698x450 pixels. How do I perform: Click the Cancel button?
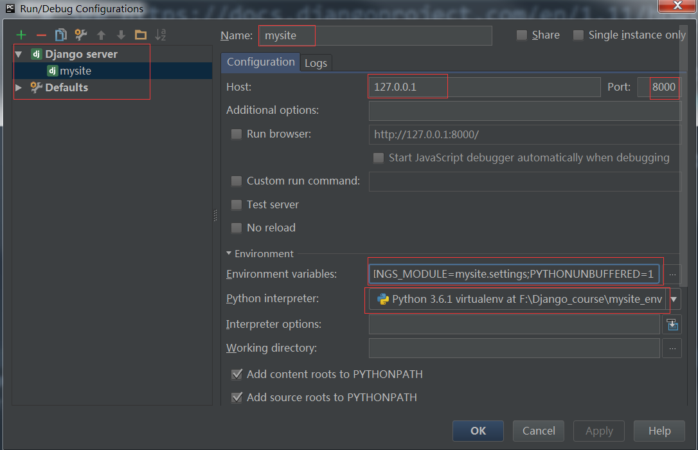(539, 431)
